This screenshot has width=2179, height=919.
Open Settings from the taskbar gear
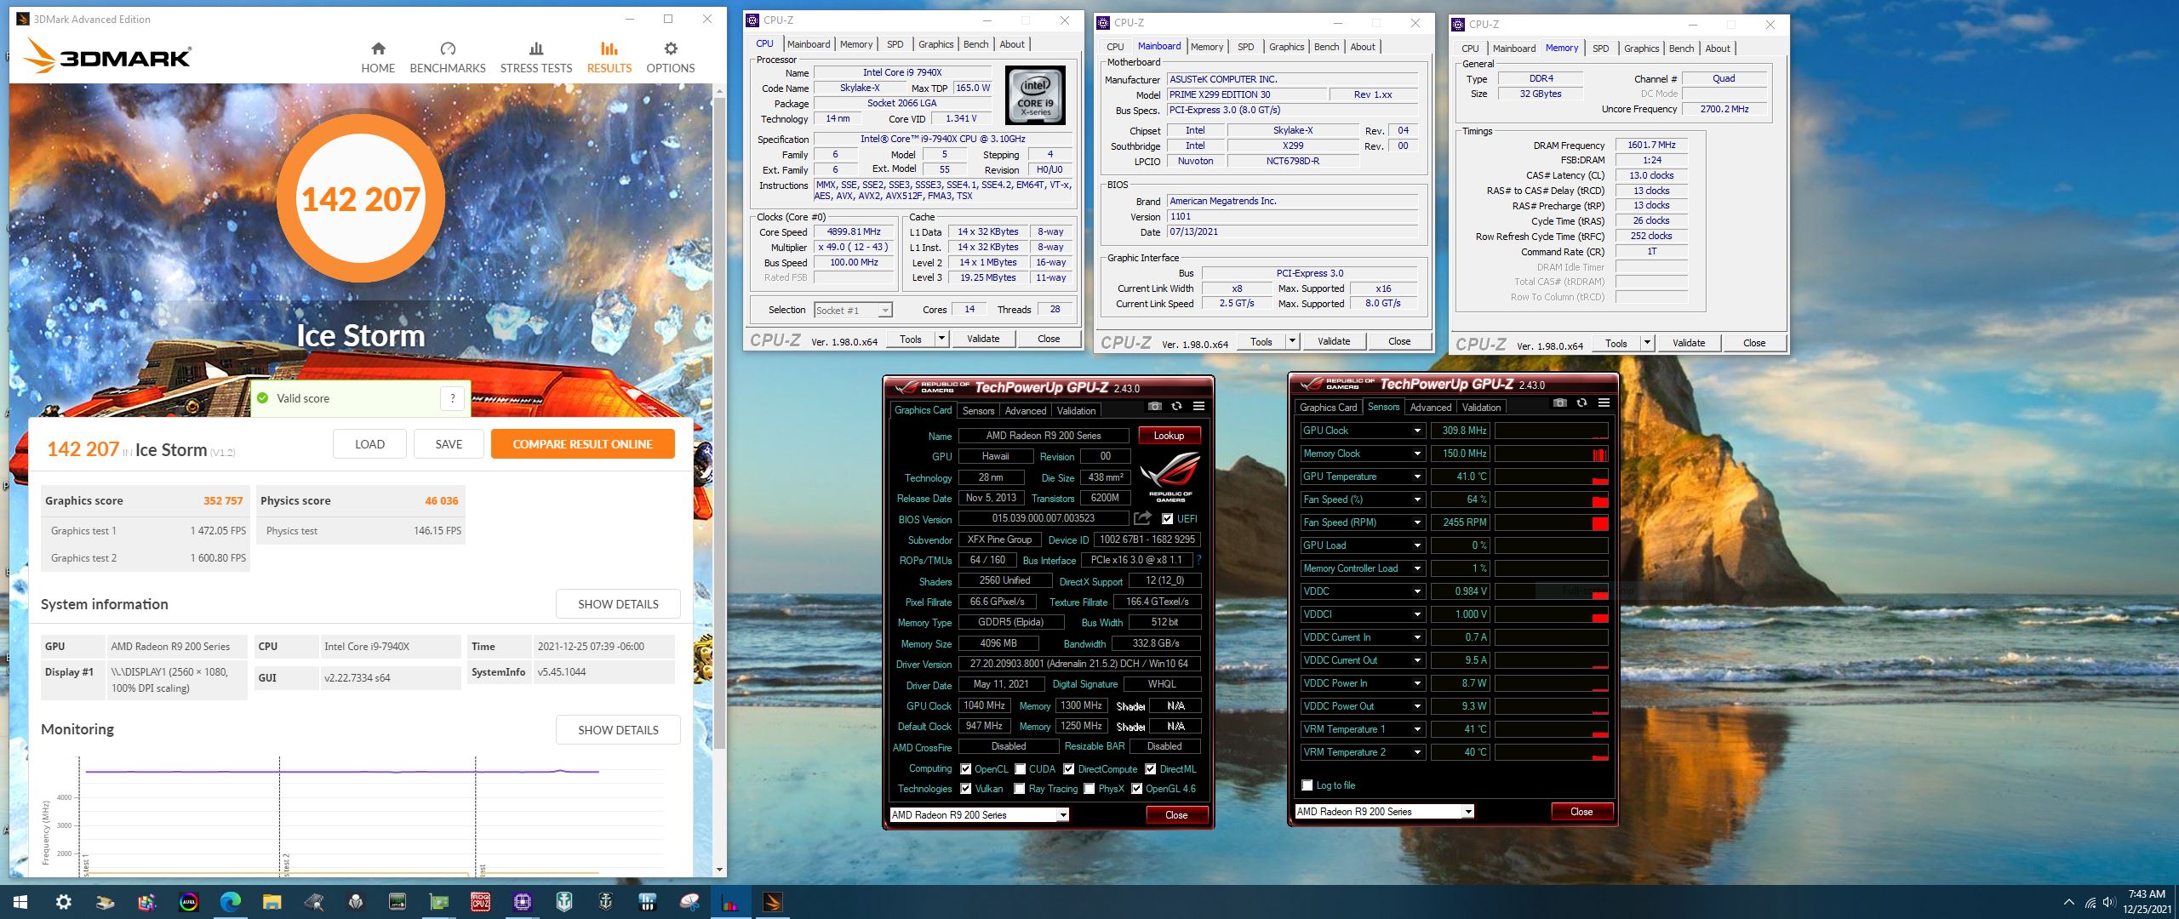click(63, 902)
